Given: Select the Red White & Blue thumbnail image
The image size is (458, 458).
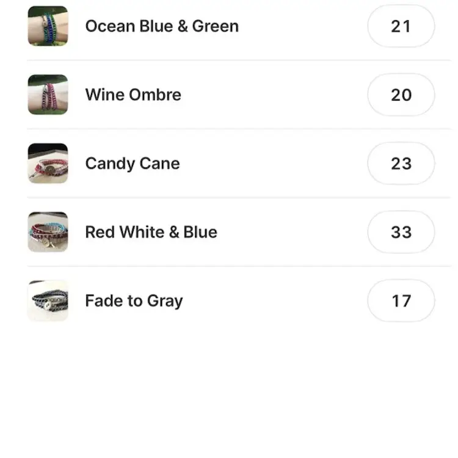Looking at the screenshot, I should coord(48,232).
